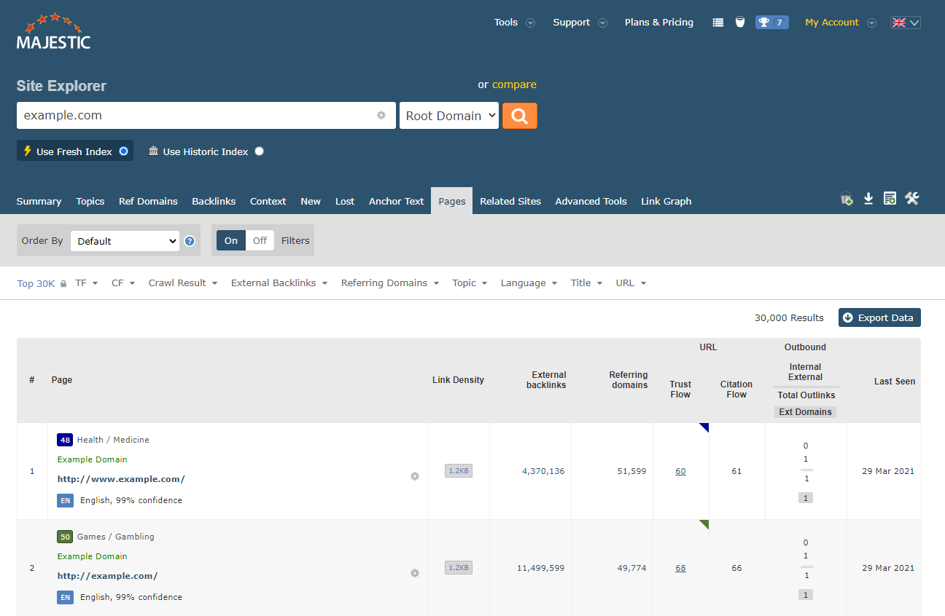Click the compare link
Viewport: 945px width, 616px height.
(514, 84)
